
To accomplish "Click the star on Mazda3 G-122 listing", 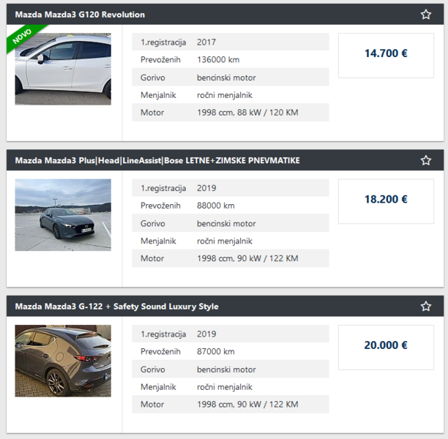I will pos(426,307).
